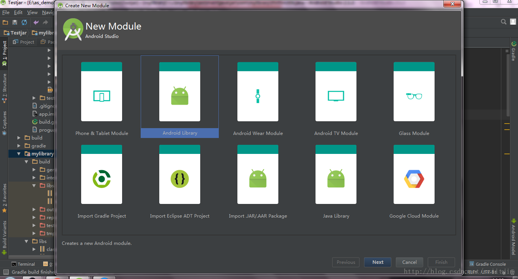This screenshot has height=279, width=518.
Task: Select the .gitignore file in tree
Action: (x=44, y=106)
